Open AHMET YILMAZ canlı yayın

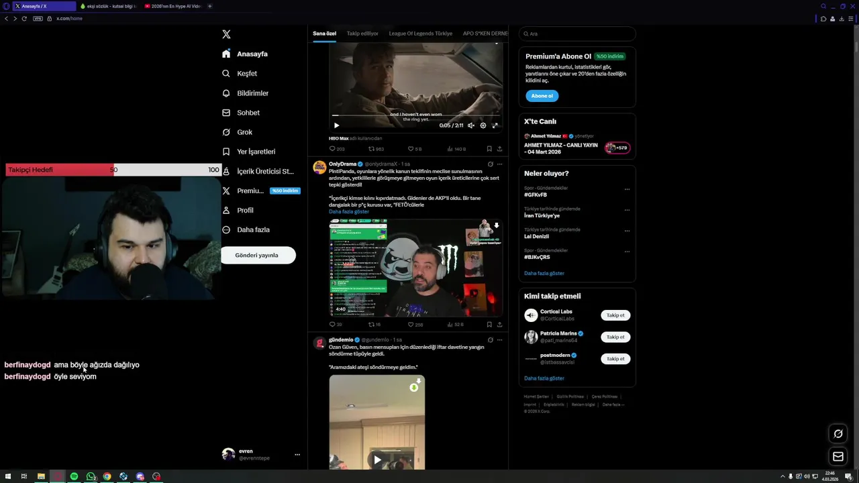point(577,144)
